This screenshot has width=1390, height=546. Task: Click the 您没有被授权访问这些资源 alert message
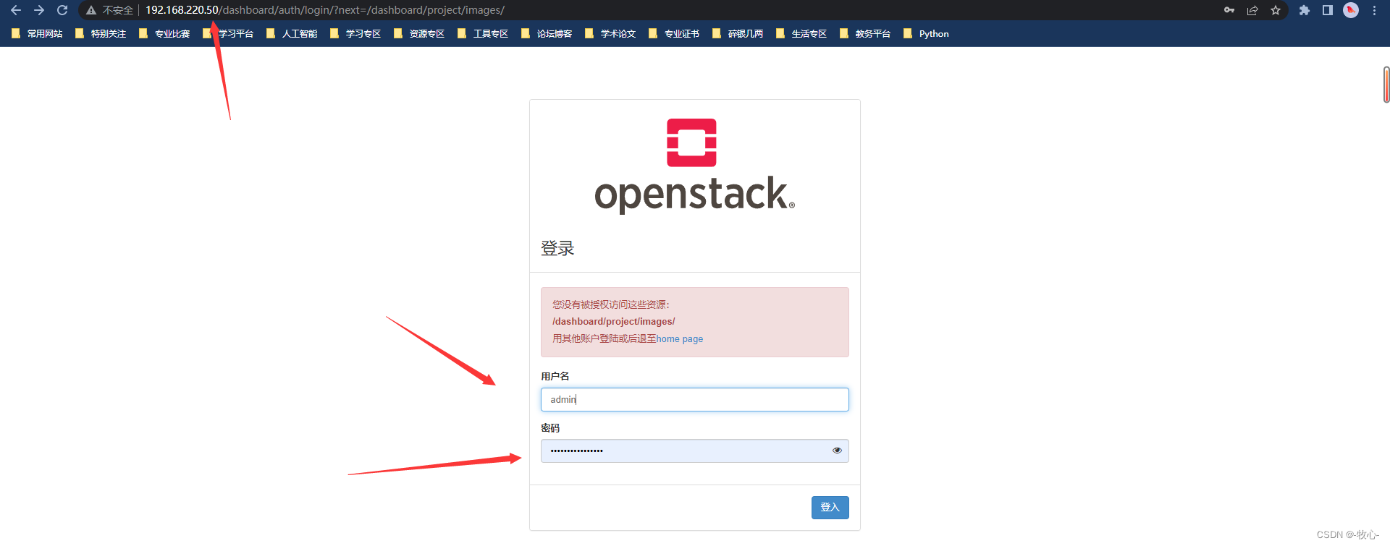point(611,304)
